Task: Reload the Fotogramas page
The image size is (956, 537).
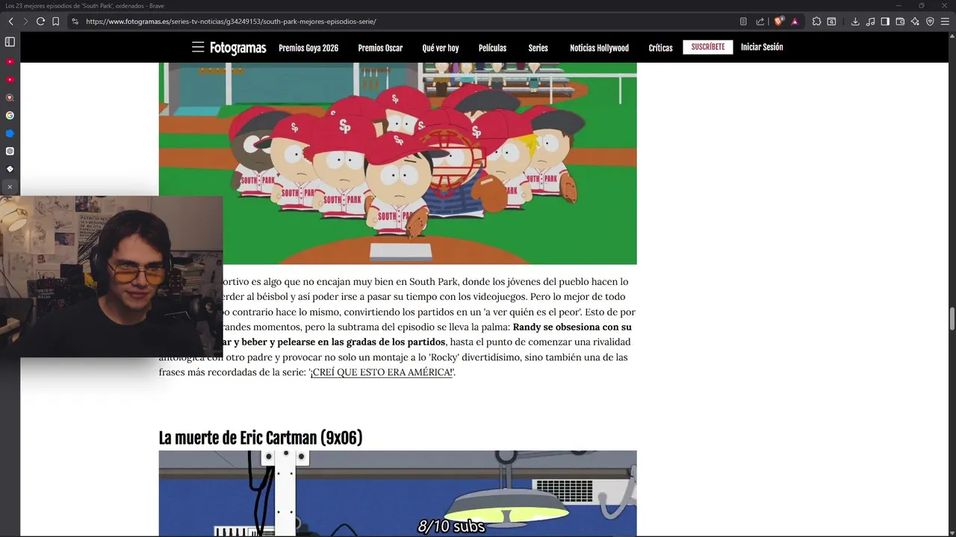Action: (40, 22)
